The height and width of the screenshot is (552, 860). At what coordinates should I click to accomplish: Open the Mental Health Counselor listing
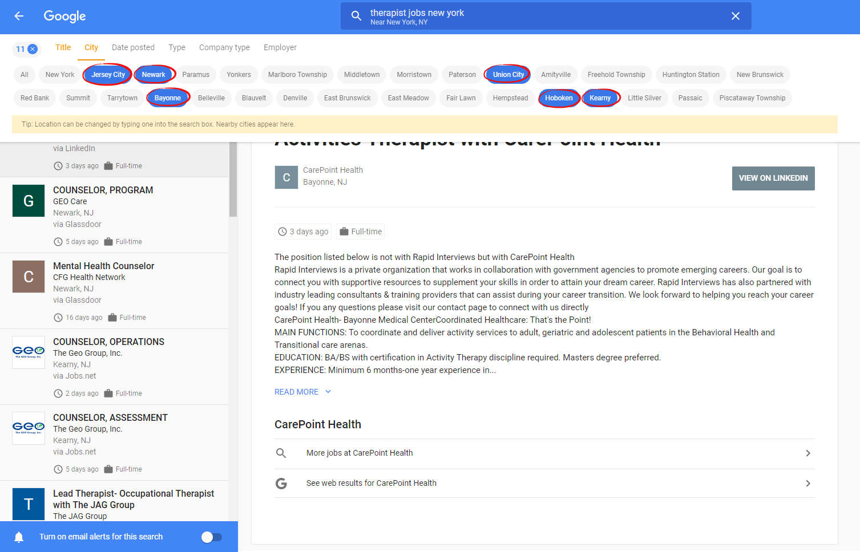[x=104, y=266]
